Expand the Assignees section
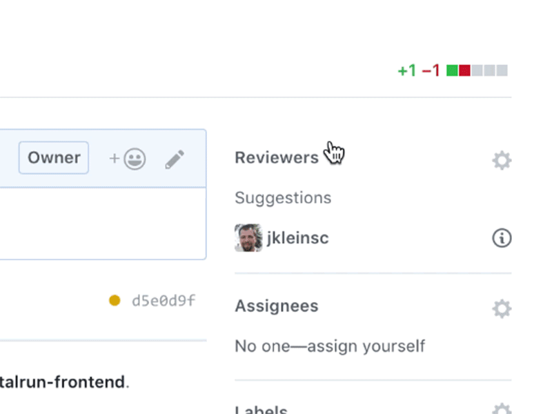 pos(277,306)
